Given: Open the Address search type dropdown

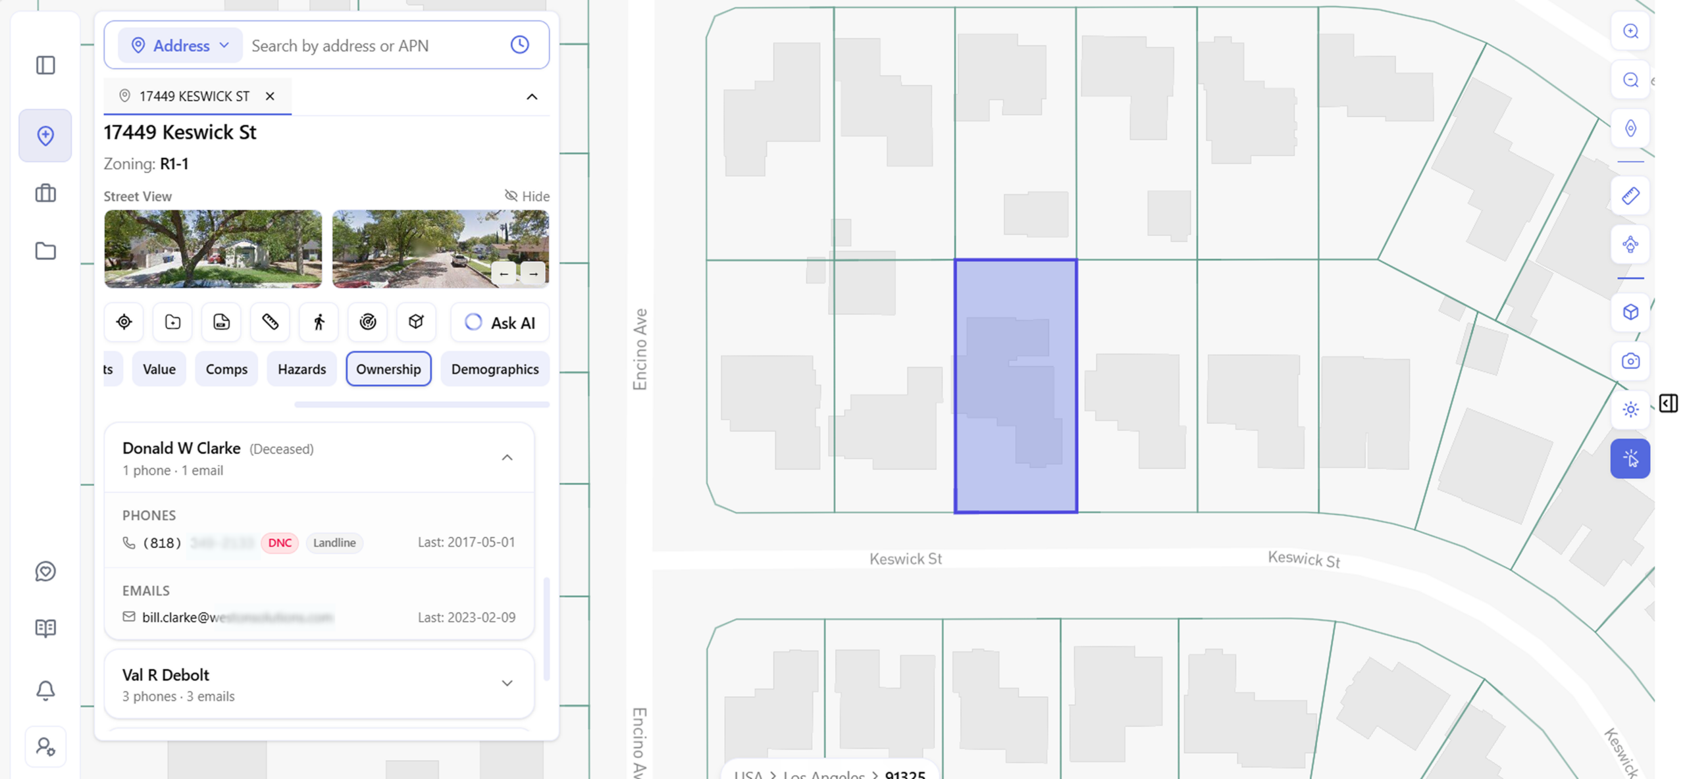Looking at the screenshot, I should (180, 45).
